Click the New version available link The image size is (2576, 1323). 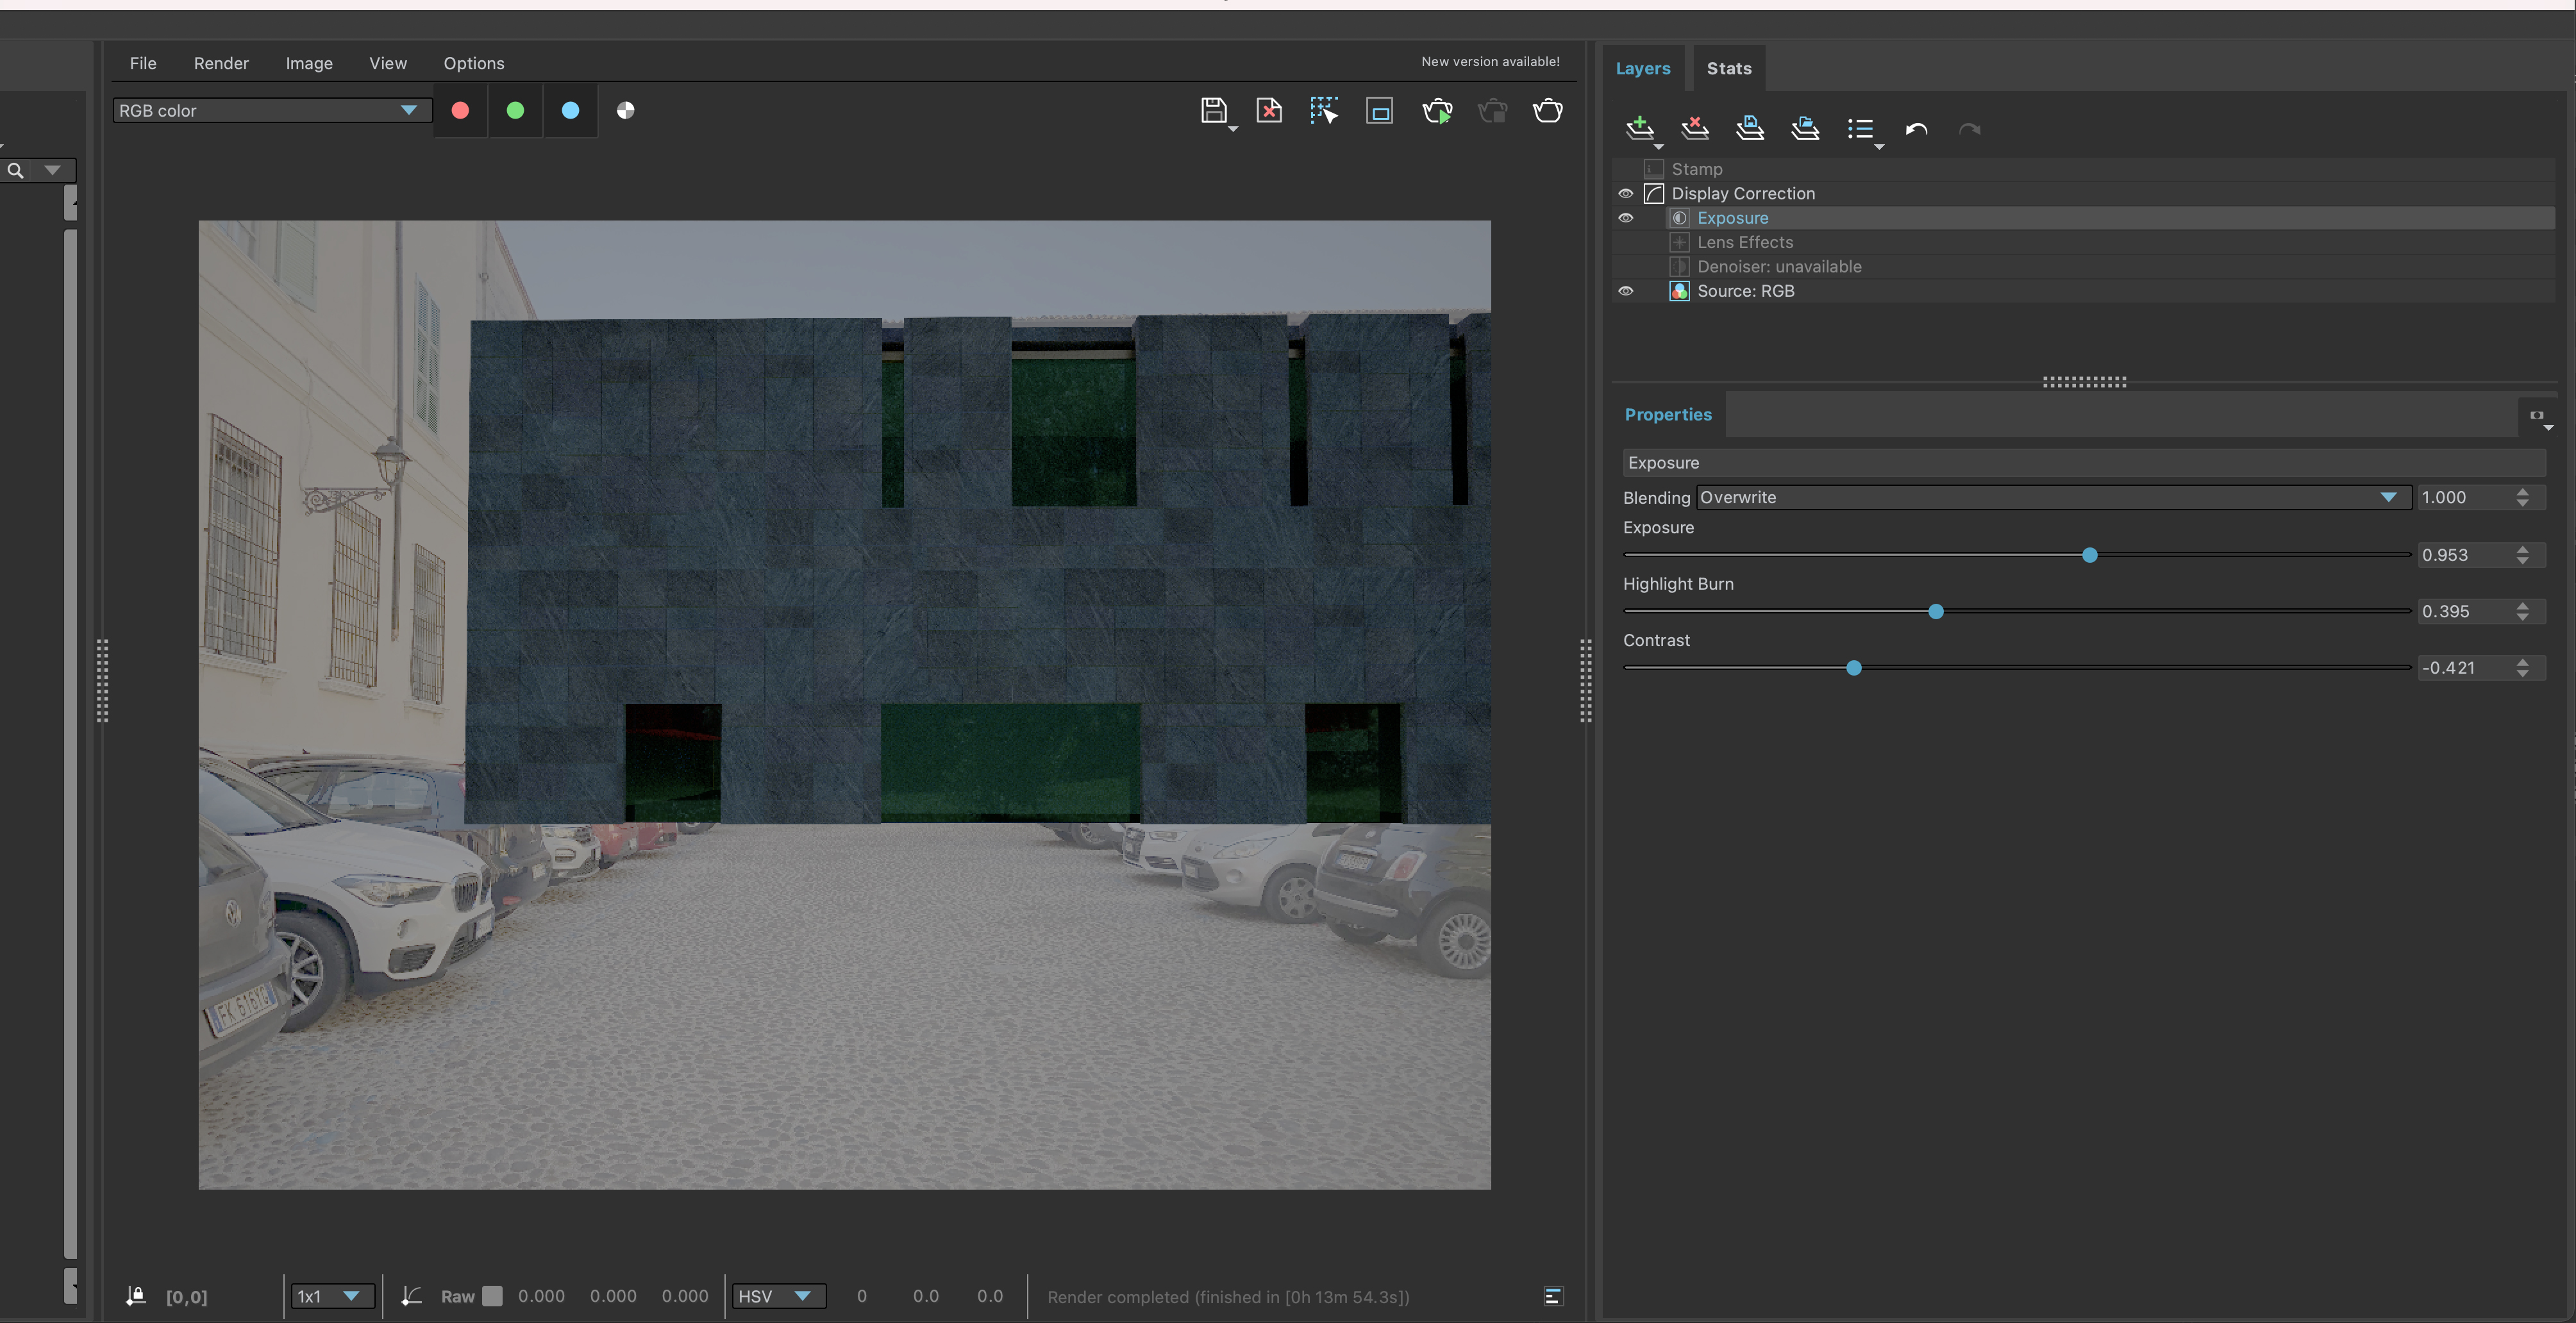pos(1490,61)
